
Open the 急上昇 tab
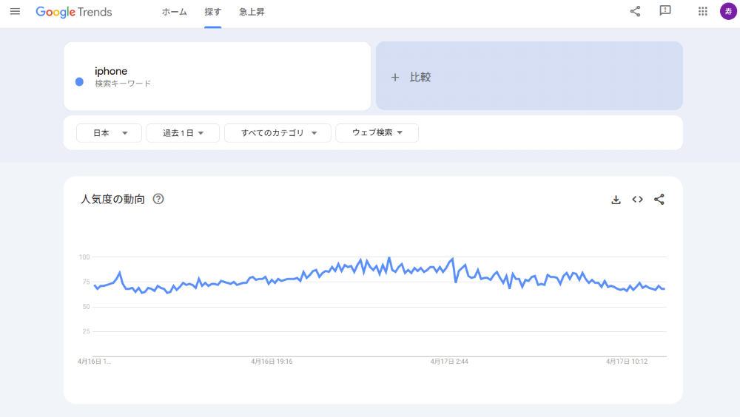click(252, 13)
